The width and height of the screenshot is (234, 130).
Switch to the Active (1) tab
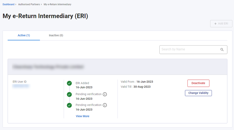click(24, 35)
